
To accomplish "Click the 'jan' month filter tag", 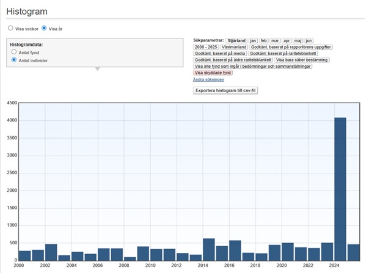I will pos(254,40).
